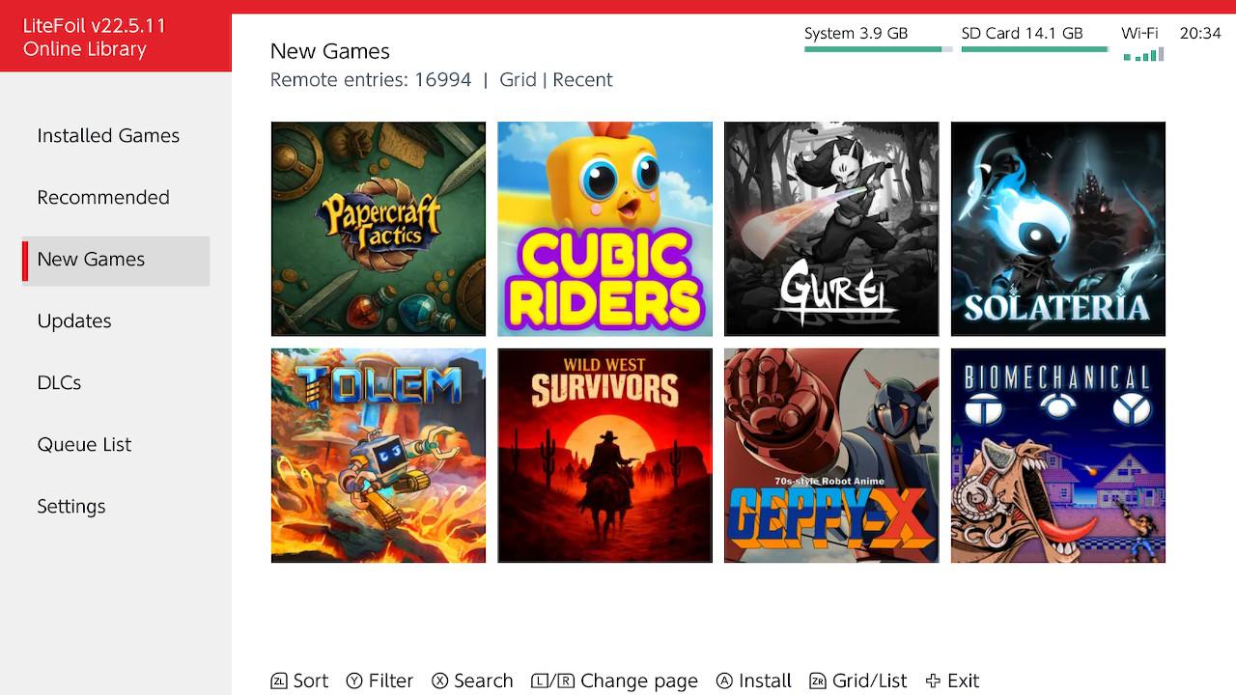Screen dimensions: 1236x695
Task: Click the Wi-Fi signal strength icon
Action: [1143, 55]
